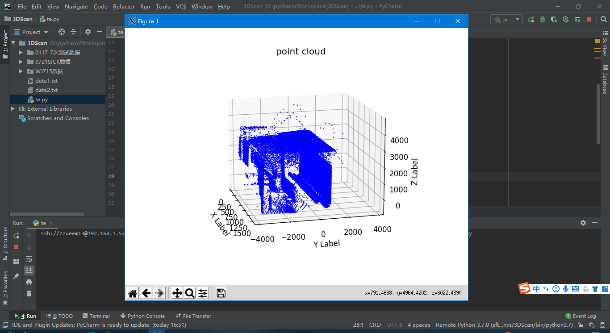Open the Python Console tab
Viewport: 610px width, 333px height.
tap(142, 316)
